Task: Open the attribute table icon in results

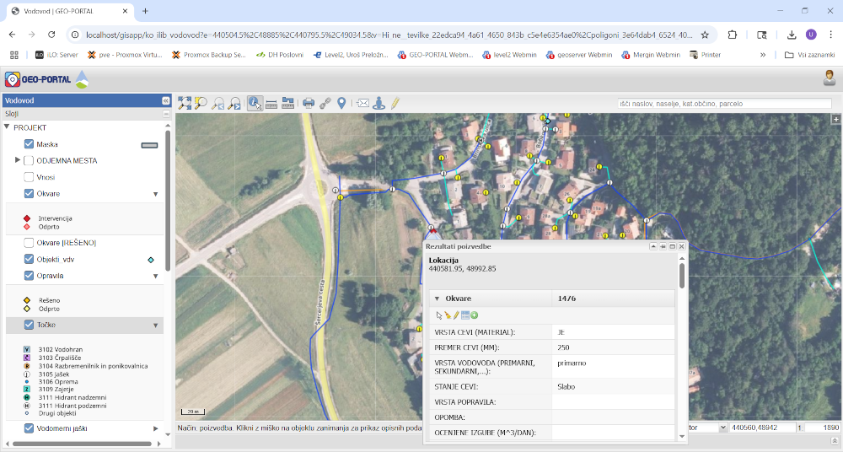Action: 465,315
